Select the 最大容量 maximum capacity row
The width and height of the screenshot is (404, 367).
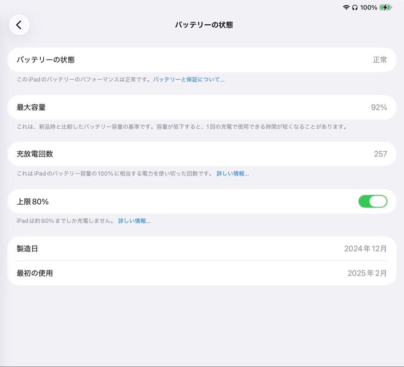pos(202,107)
